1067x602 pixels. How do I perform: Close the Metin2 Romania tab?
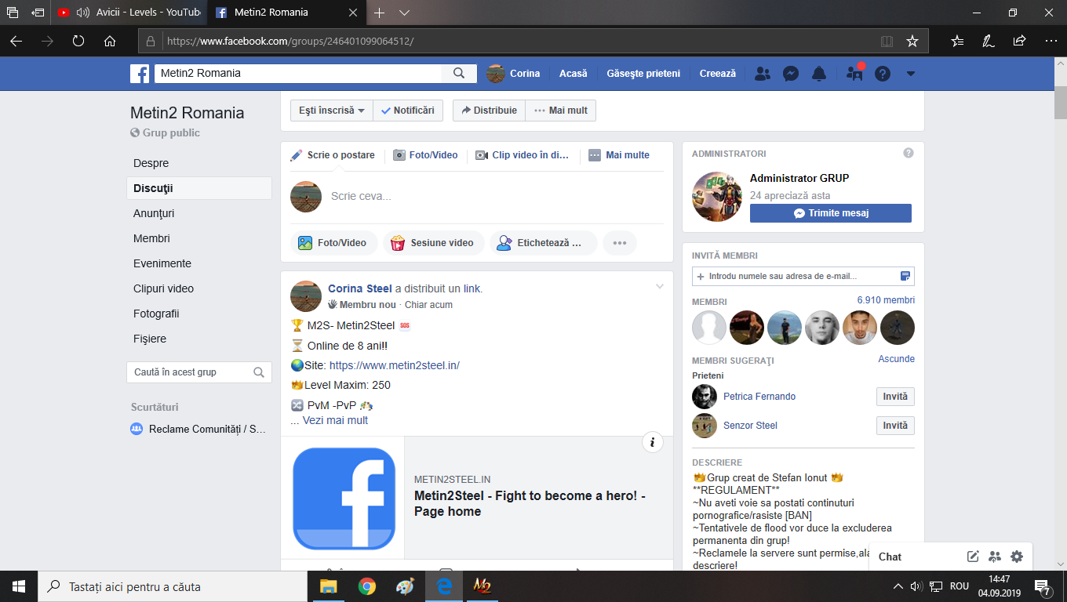tap(353, 13)
